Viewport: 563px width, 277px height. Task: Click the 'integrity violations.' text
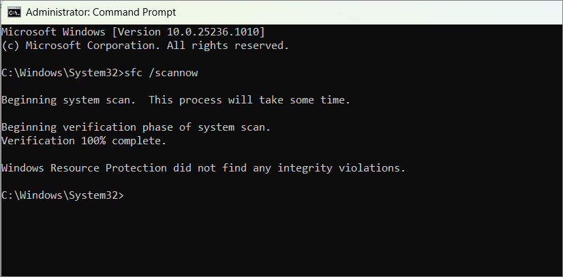(341, 168)
